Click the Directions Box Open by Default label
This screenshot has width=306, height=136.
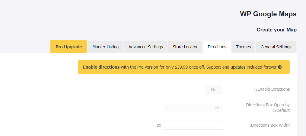click(268, 108)
